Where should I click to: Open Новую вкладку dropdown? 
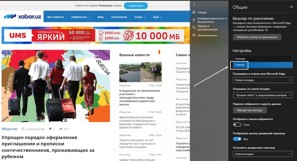(x=263, y=80)
